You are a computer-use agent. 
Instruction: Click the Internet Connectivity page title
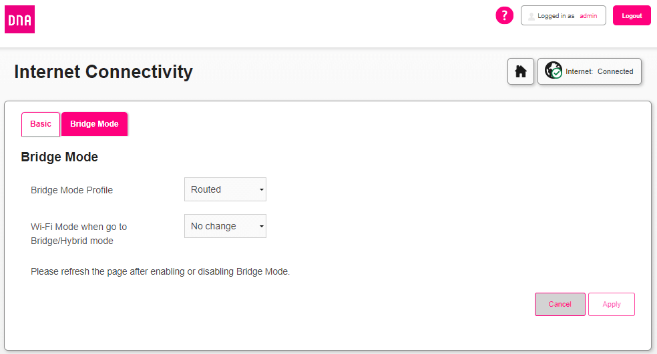pos(103,71)
